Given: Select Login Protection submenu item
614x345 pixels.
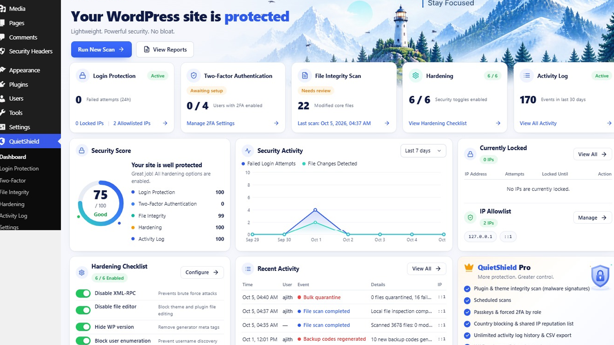Looking at the screenshot, I should tap(19, 168).
